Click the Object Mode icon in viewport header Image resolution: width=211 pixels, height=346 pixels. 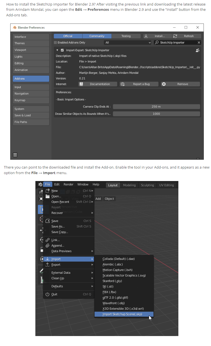41,199
